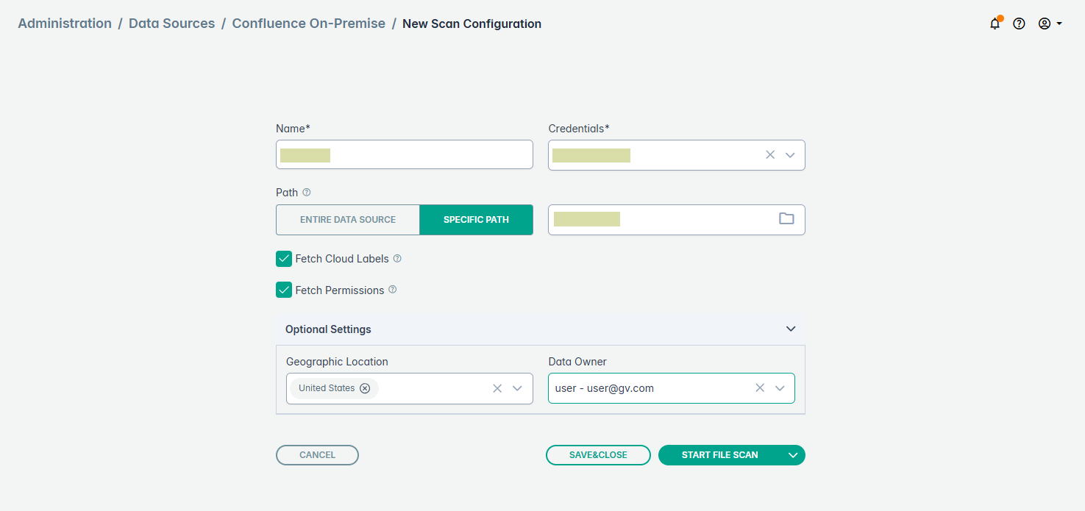Collapse the Optional Settings section
The width and height of the screenshot is (1085, 511).
coord(791,329)
